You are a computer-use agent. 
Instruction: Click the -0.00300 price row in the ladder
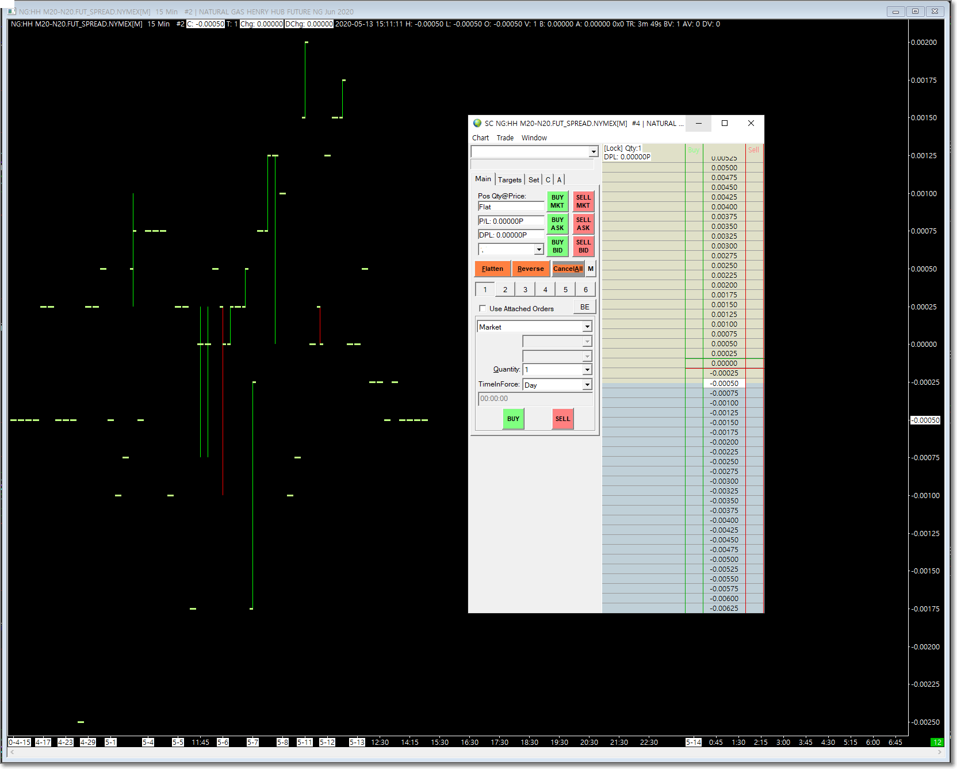tap(724, 481)
